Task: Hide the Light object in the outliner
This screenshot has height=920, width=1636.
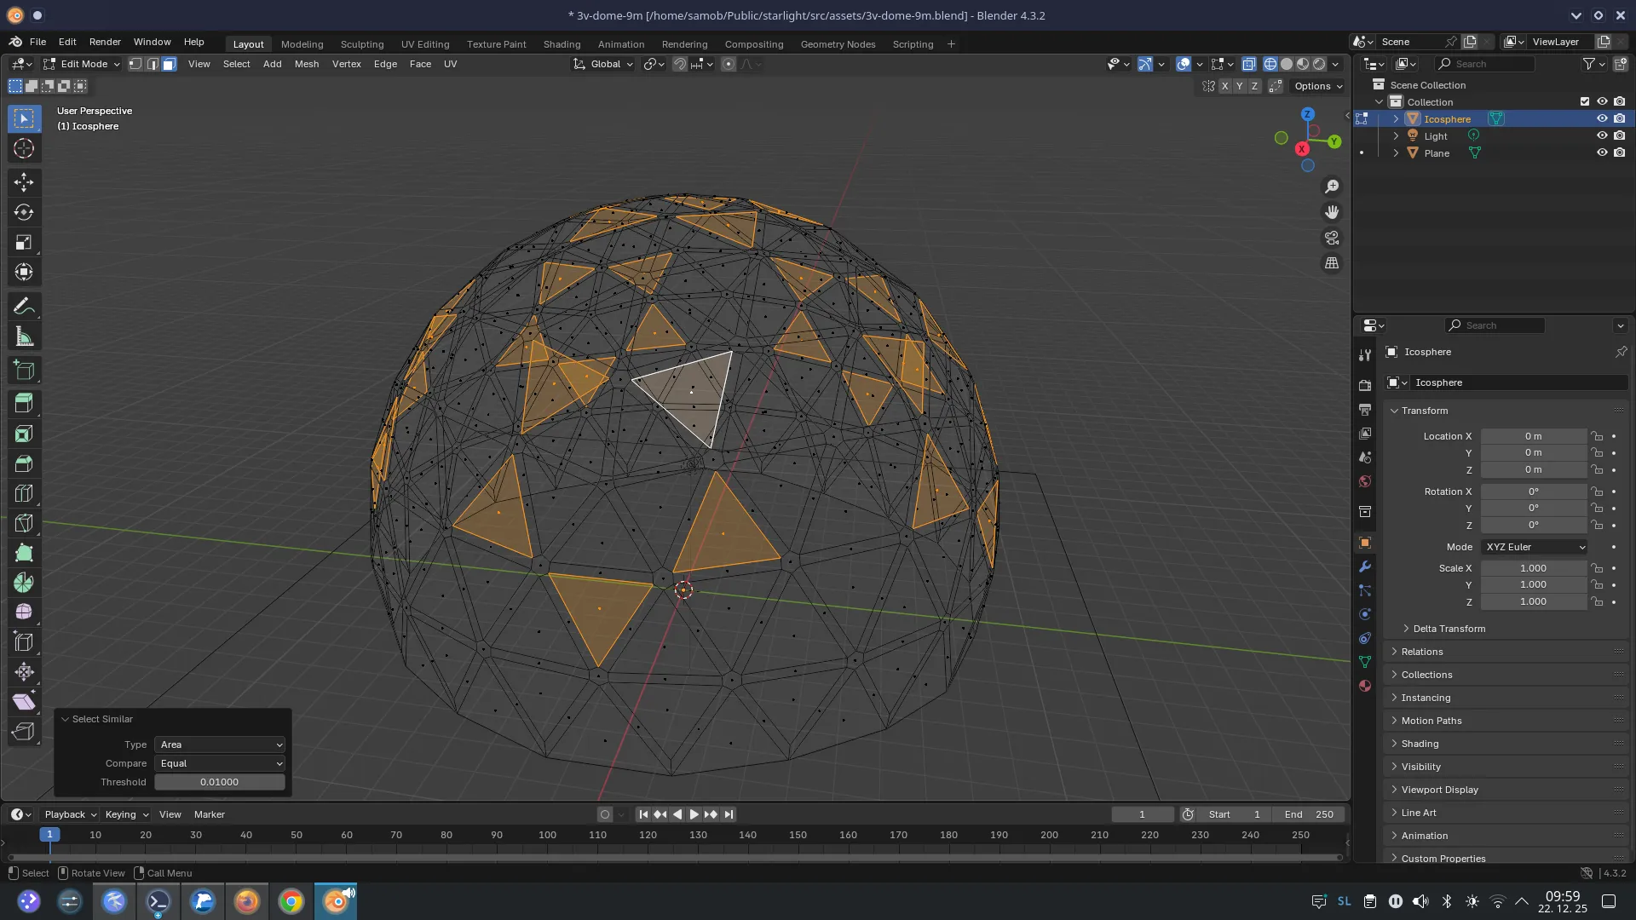Action: click(1603, 135)
